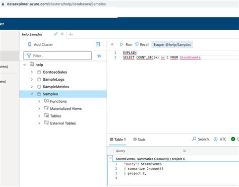239x187 pixels.
Task: Click the UTC timezone label
Action: click(x=223, y=139)
